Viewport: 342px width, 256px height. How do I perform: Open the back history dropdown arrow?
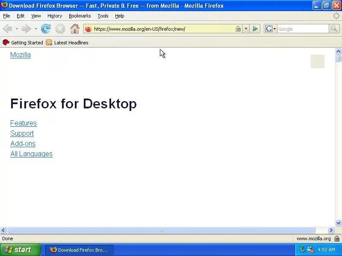pos(17,29)
